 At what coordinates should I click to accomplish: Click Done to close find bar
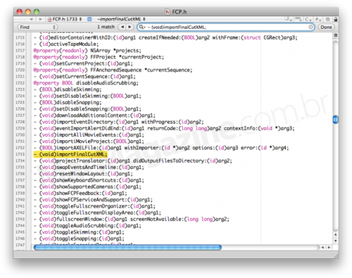click(326, 27)
